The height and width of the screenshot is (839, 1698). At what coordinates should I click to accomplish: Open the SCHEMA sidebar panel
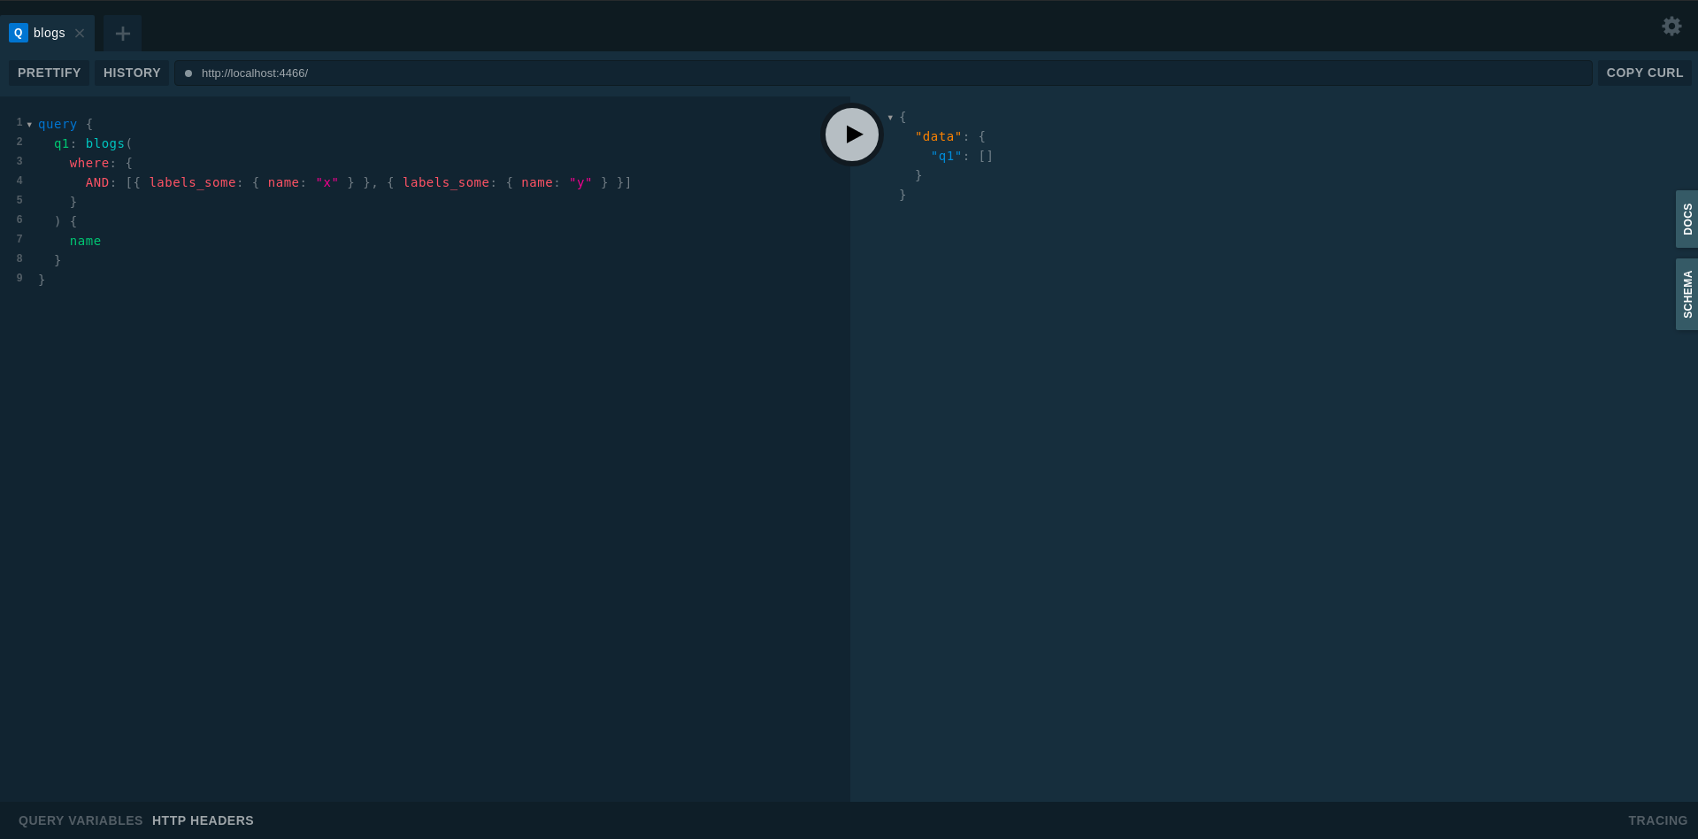point(1686,294)
